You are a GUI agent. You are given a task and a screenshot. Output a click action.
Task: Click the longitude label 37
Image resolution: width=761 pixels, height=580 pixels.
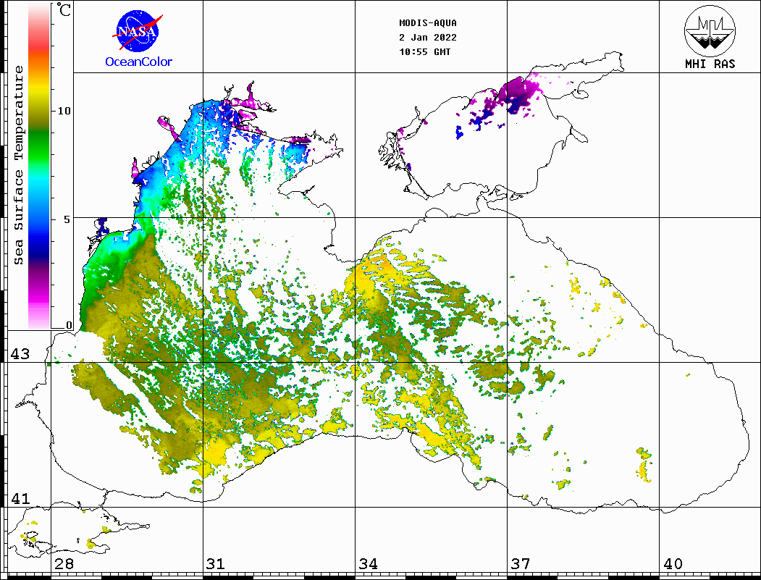[x=521, y=563]
